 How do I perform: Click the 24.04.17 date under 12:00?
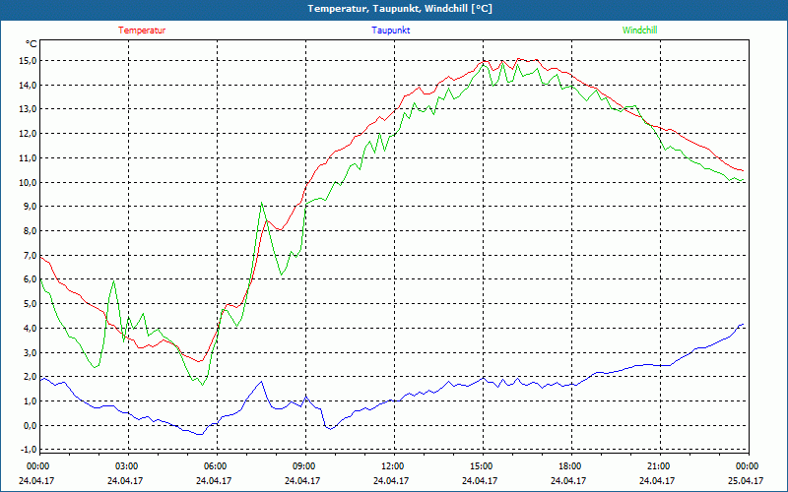(x=392, y=481)
